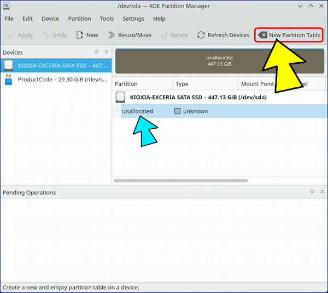Click the New Partition Table button

point(289,35)
